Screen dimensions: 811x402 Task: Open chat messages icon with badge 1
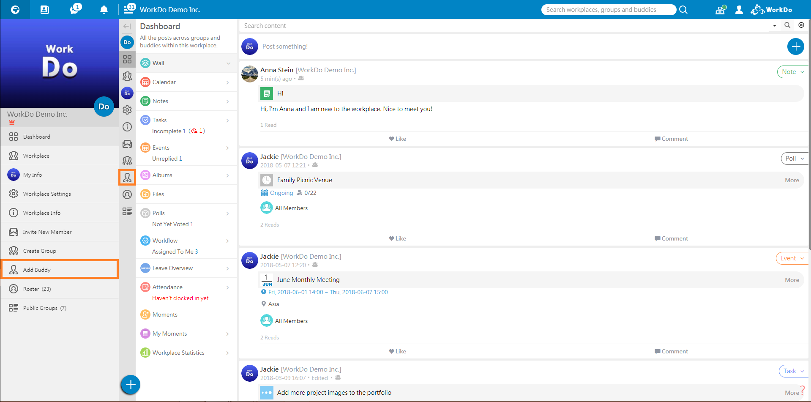coord(75,9)
